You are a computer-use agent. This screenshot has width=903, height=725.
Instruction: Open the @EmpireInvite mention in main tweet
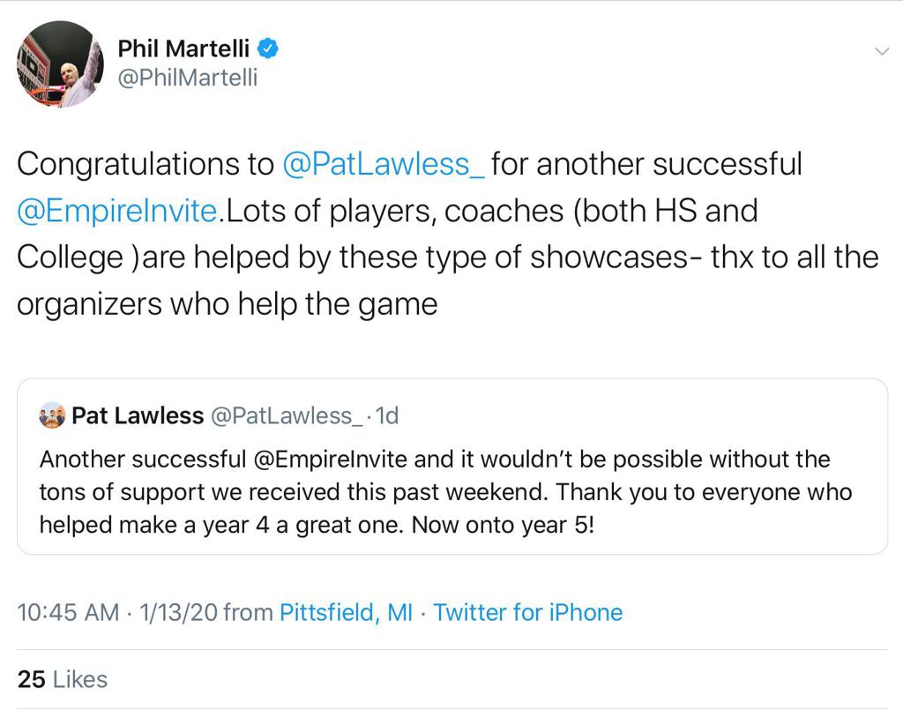[x=116, y=211]
